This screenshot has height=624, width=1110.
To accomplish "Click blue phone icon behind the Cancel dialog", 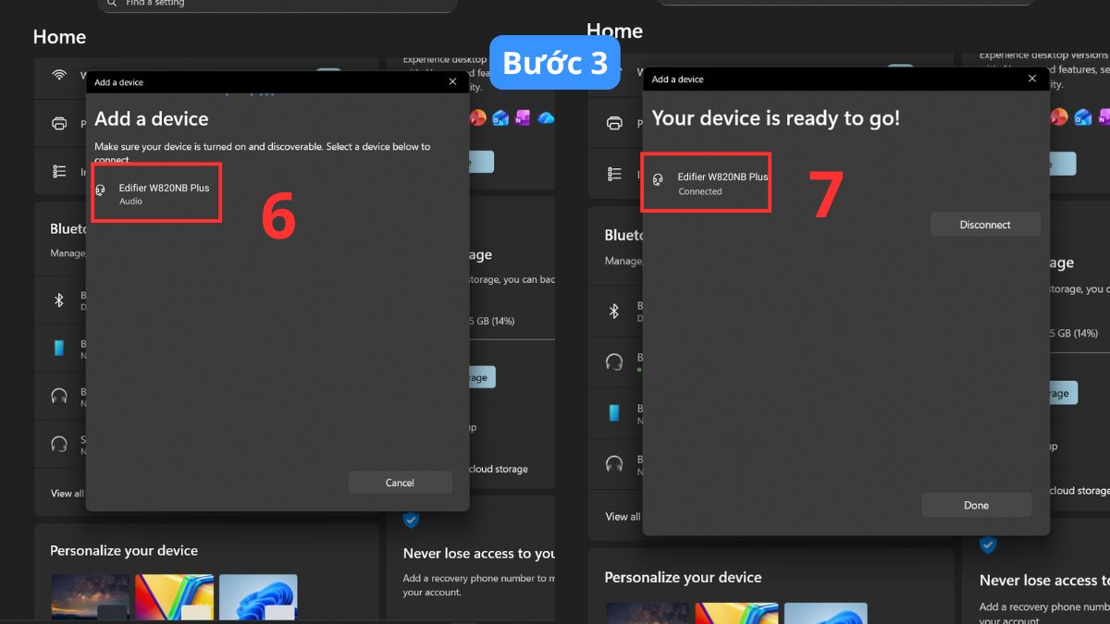I will (x=59, y=349).
